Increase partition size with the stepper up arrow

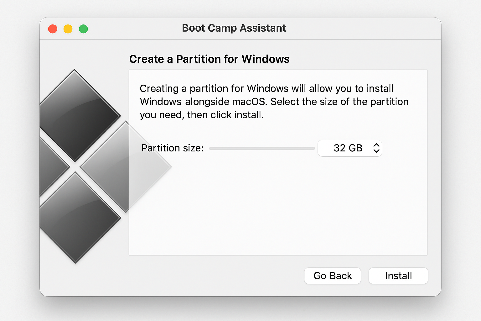[x=376, y=145]
